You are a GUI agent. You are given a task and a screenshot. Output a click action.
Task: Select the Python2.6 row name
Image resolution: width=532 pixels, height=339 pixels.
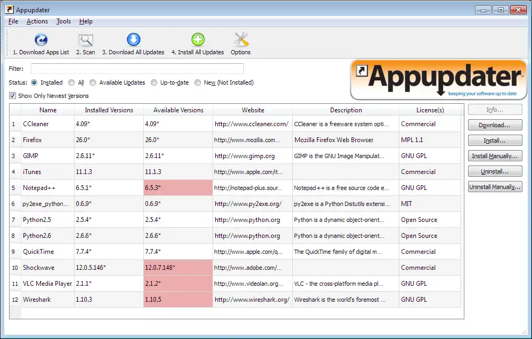[37, 236]
